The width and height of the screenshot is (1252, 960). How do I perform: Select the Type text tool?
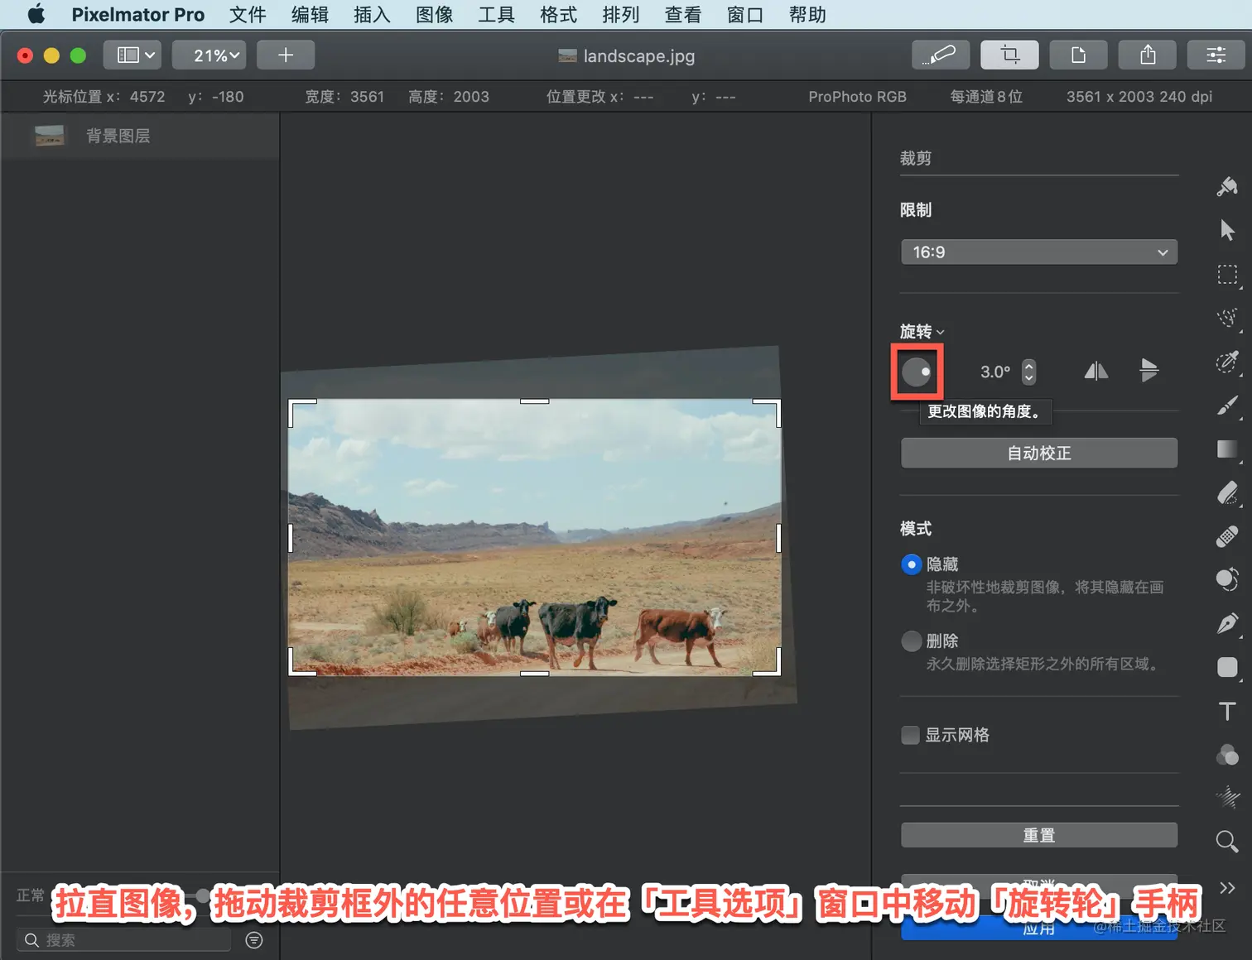1227,711
